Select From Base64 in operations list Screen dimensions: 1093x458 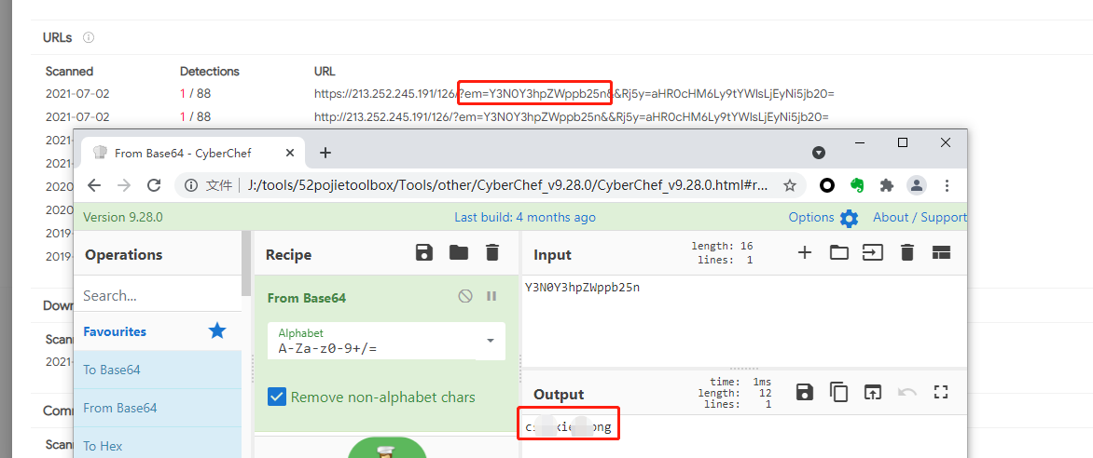[x=158, y=408]
